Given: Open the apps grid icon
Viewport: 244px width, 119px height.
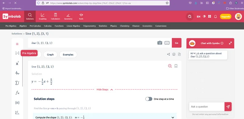Looking at the screenshot, I should [210, 16].
